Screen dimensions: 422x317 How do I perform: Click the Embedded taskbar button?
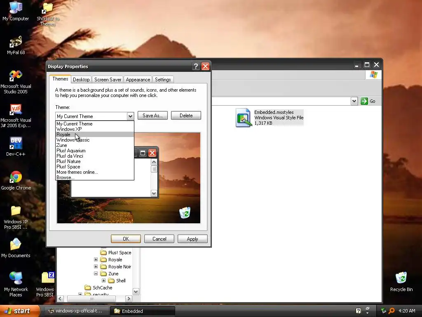click(142, 311)
